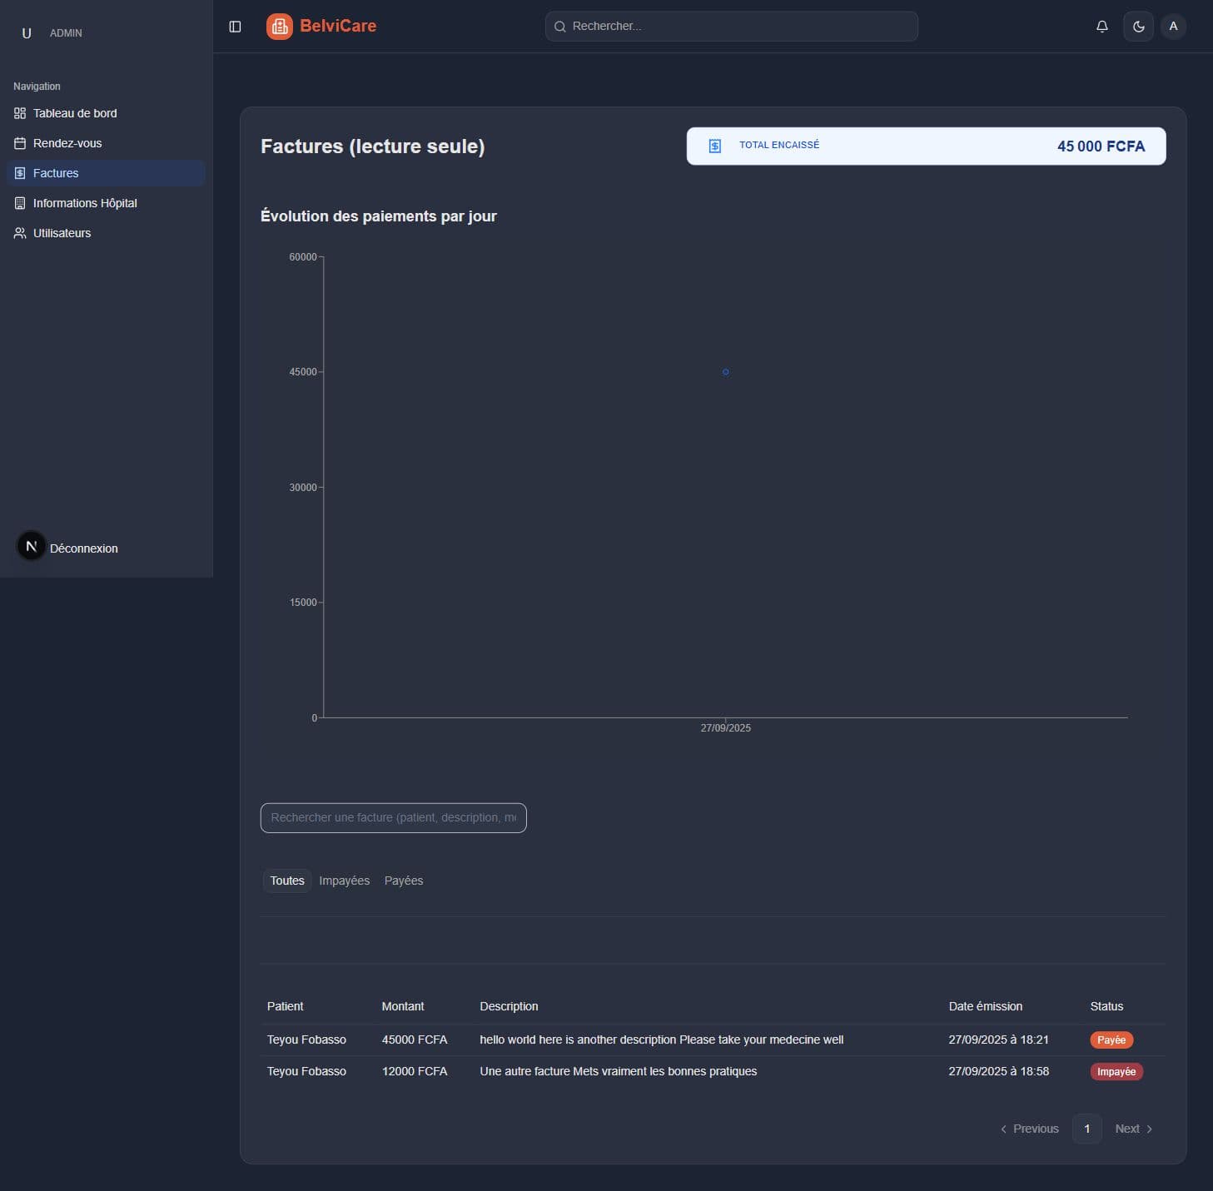
Task: Click Teyou Fobasso in the 45000 FCFA row
Action: (306, 1040)
